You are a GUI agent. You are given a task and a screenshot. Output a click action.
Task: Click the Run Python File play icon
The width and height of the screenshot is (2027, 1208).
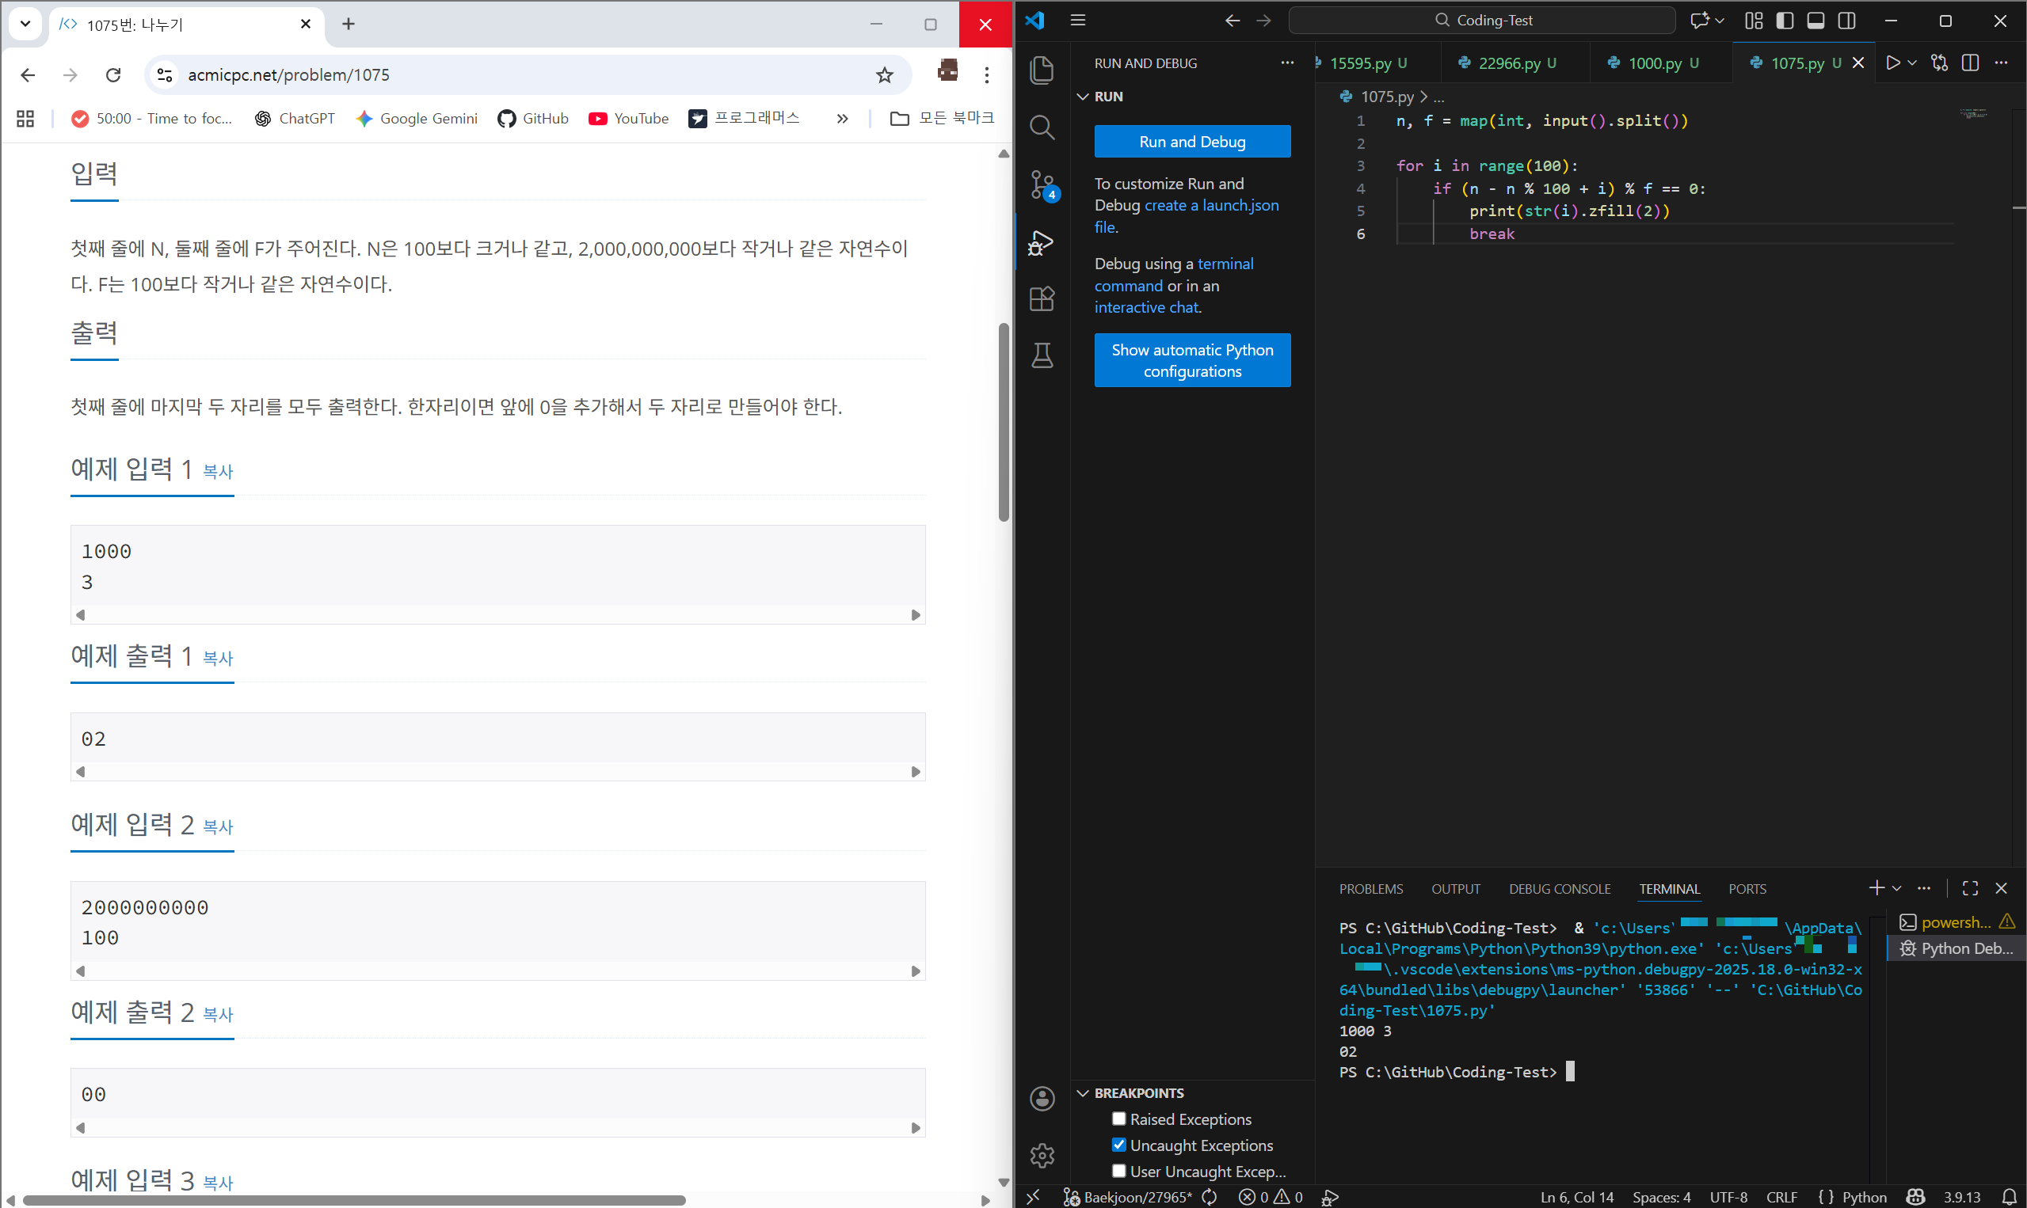click(x=1892, y=63)
